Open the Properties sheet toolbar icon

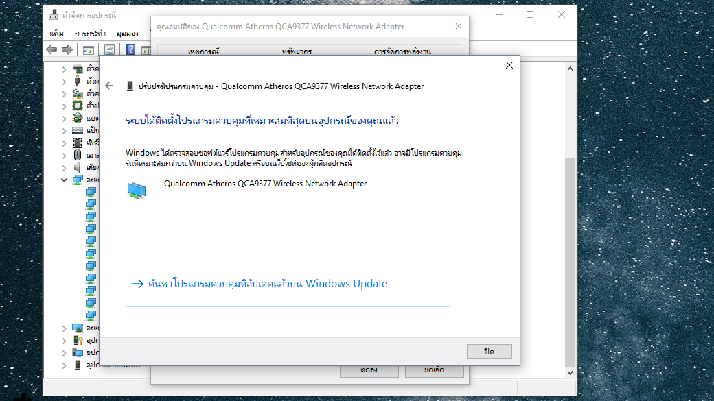tap(109, 49)
